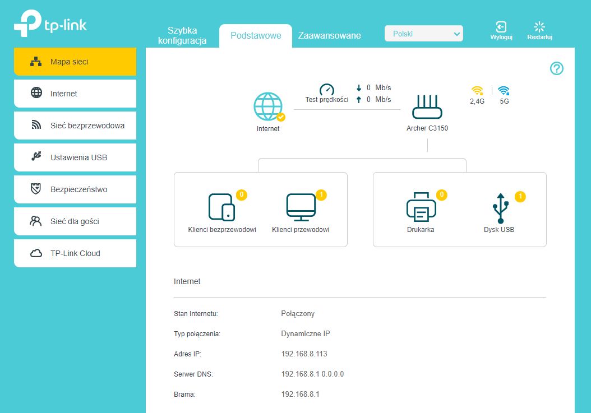The image size is (591, 413).
Task: Go to Bezpieczeństwo in the sidebar
Action: [x=75, y=189]
